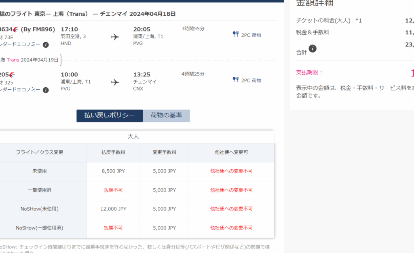Click the 大人 header of policy table
414x253 pixels.
(133, 137)
